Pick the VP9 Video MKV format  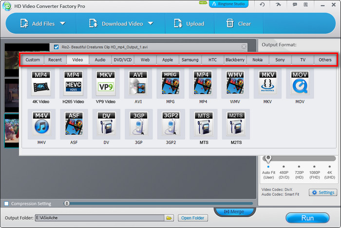pyautogui.click(x=106, y=84)
